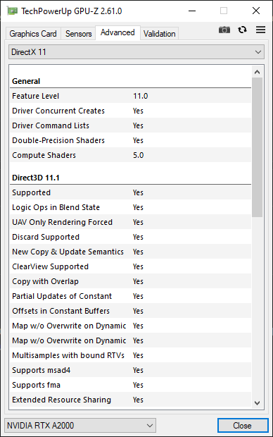This screenshot has height=437, width=273.
Task: Select the Double-Precision Shaders row
Action: (x=130, y=140)
